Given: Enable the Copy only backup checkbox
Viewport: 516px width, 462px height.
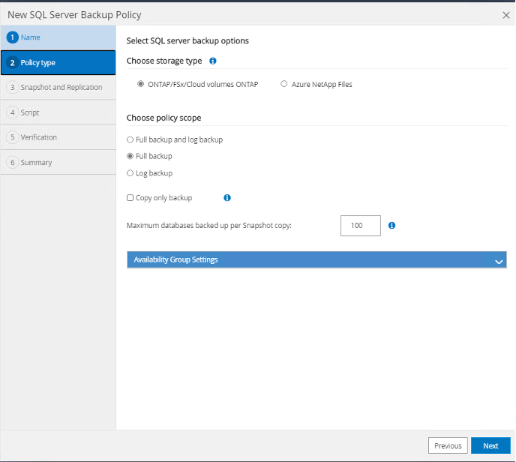Looking at the screenshot, I should pyautogui.click(x=130, y=198).
